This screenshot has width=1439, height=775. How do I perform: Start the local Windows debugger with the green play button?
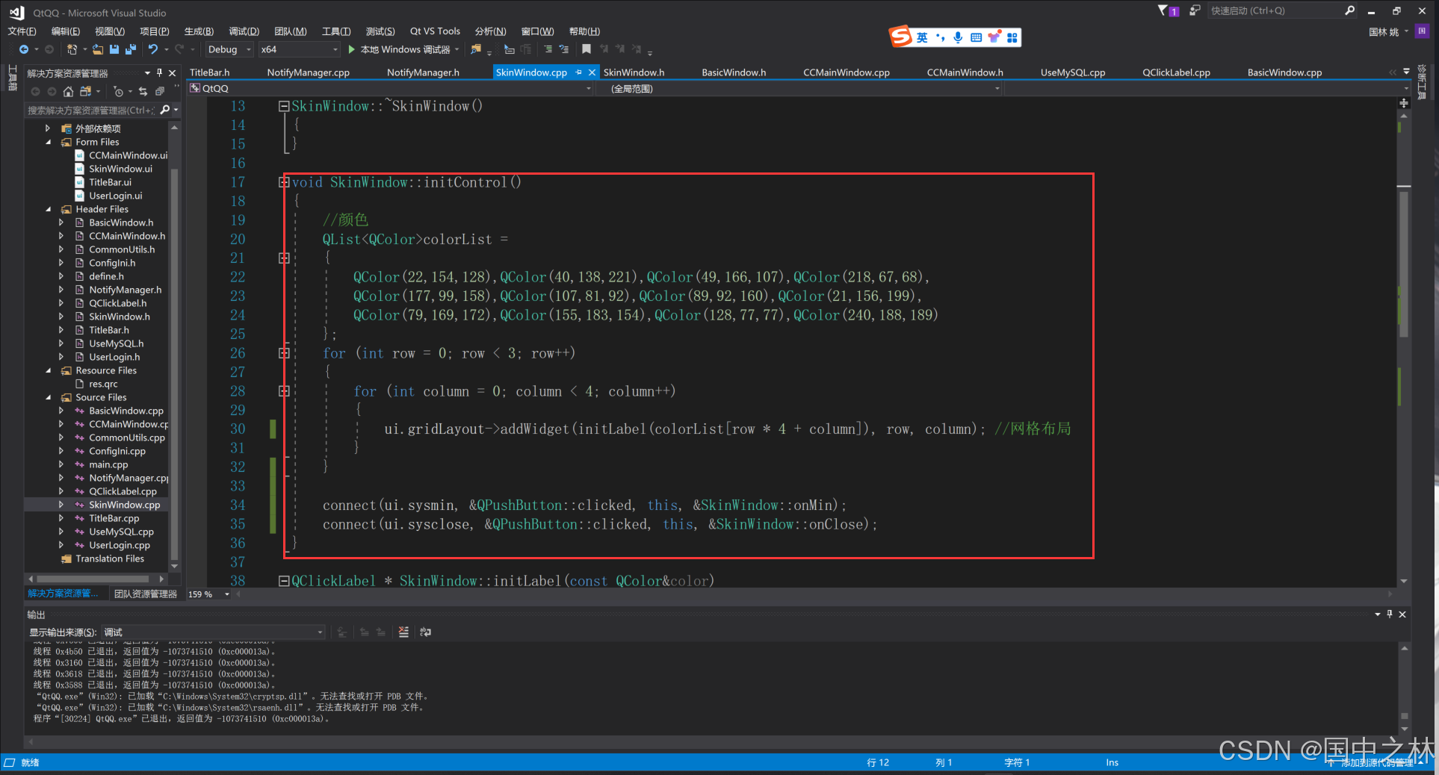point(351,49)
